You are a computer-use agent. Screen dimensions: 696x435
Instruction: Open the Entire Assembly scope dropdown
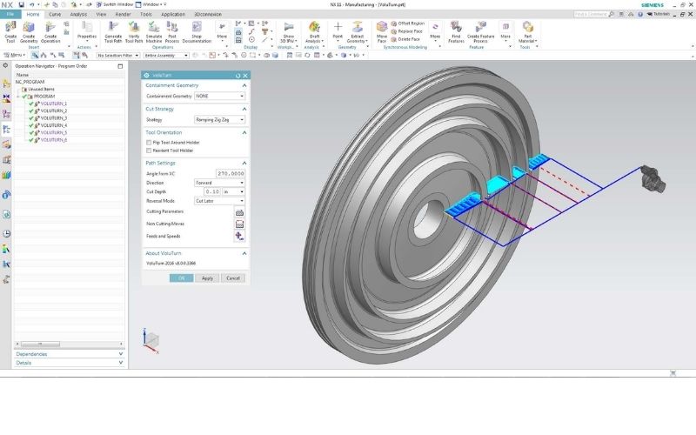[x=166, y=56]
